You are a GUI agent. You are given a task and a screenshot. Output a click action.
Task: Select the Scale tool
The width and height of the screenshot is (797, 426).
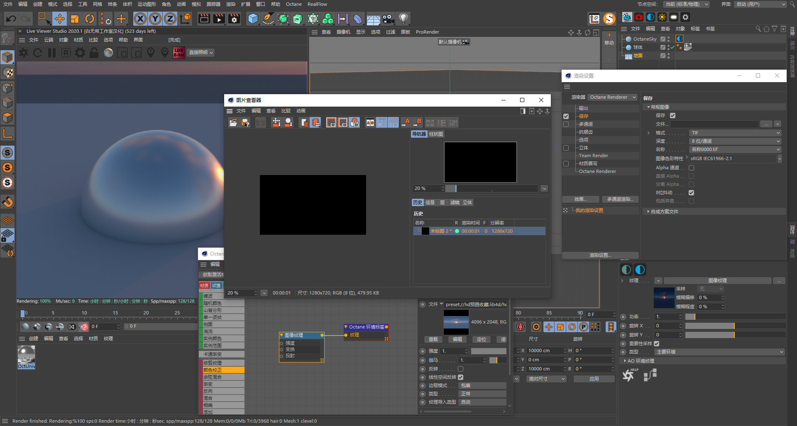75,19
